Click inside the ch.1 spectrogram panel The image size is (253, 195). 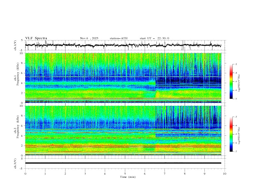tap(123, 78)
